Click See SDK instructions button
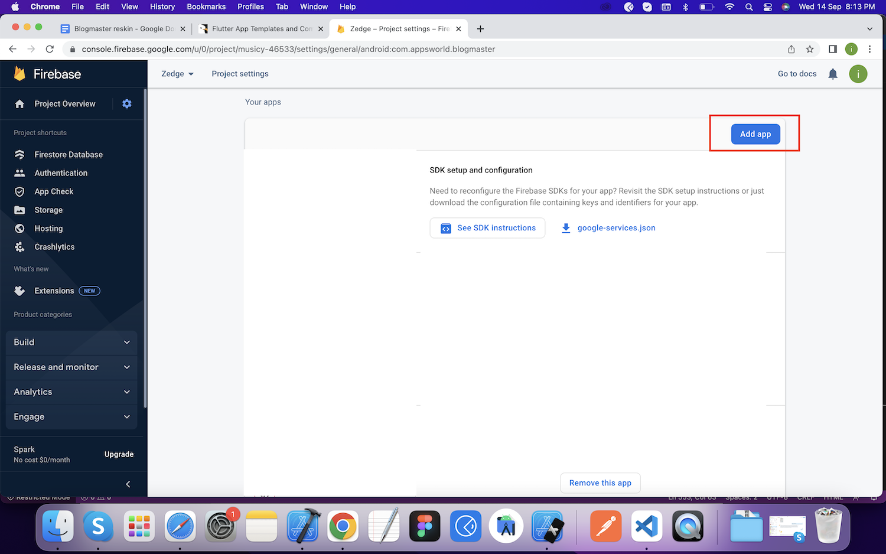 [487, 228]
